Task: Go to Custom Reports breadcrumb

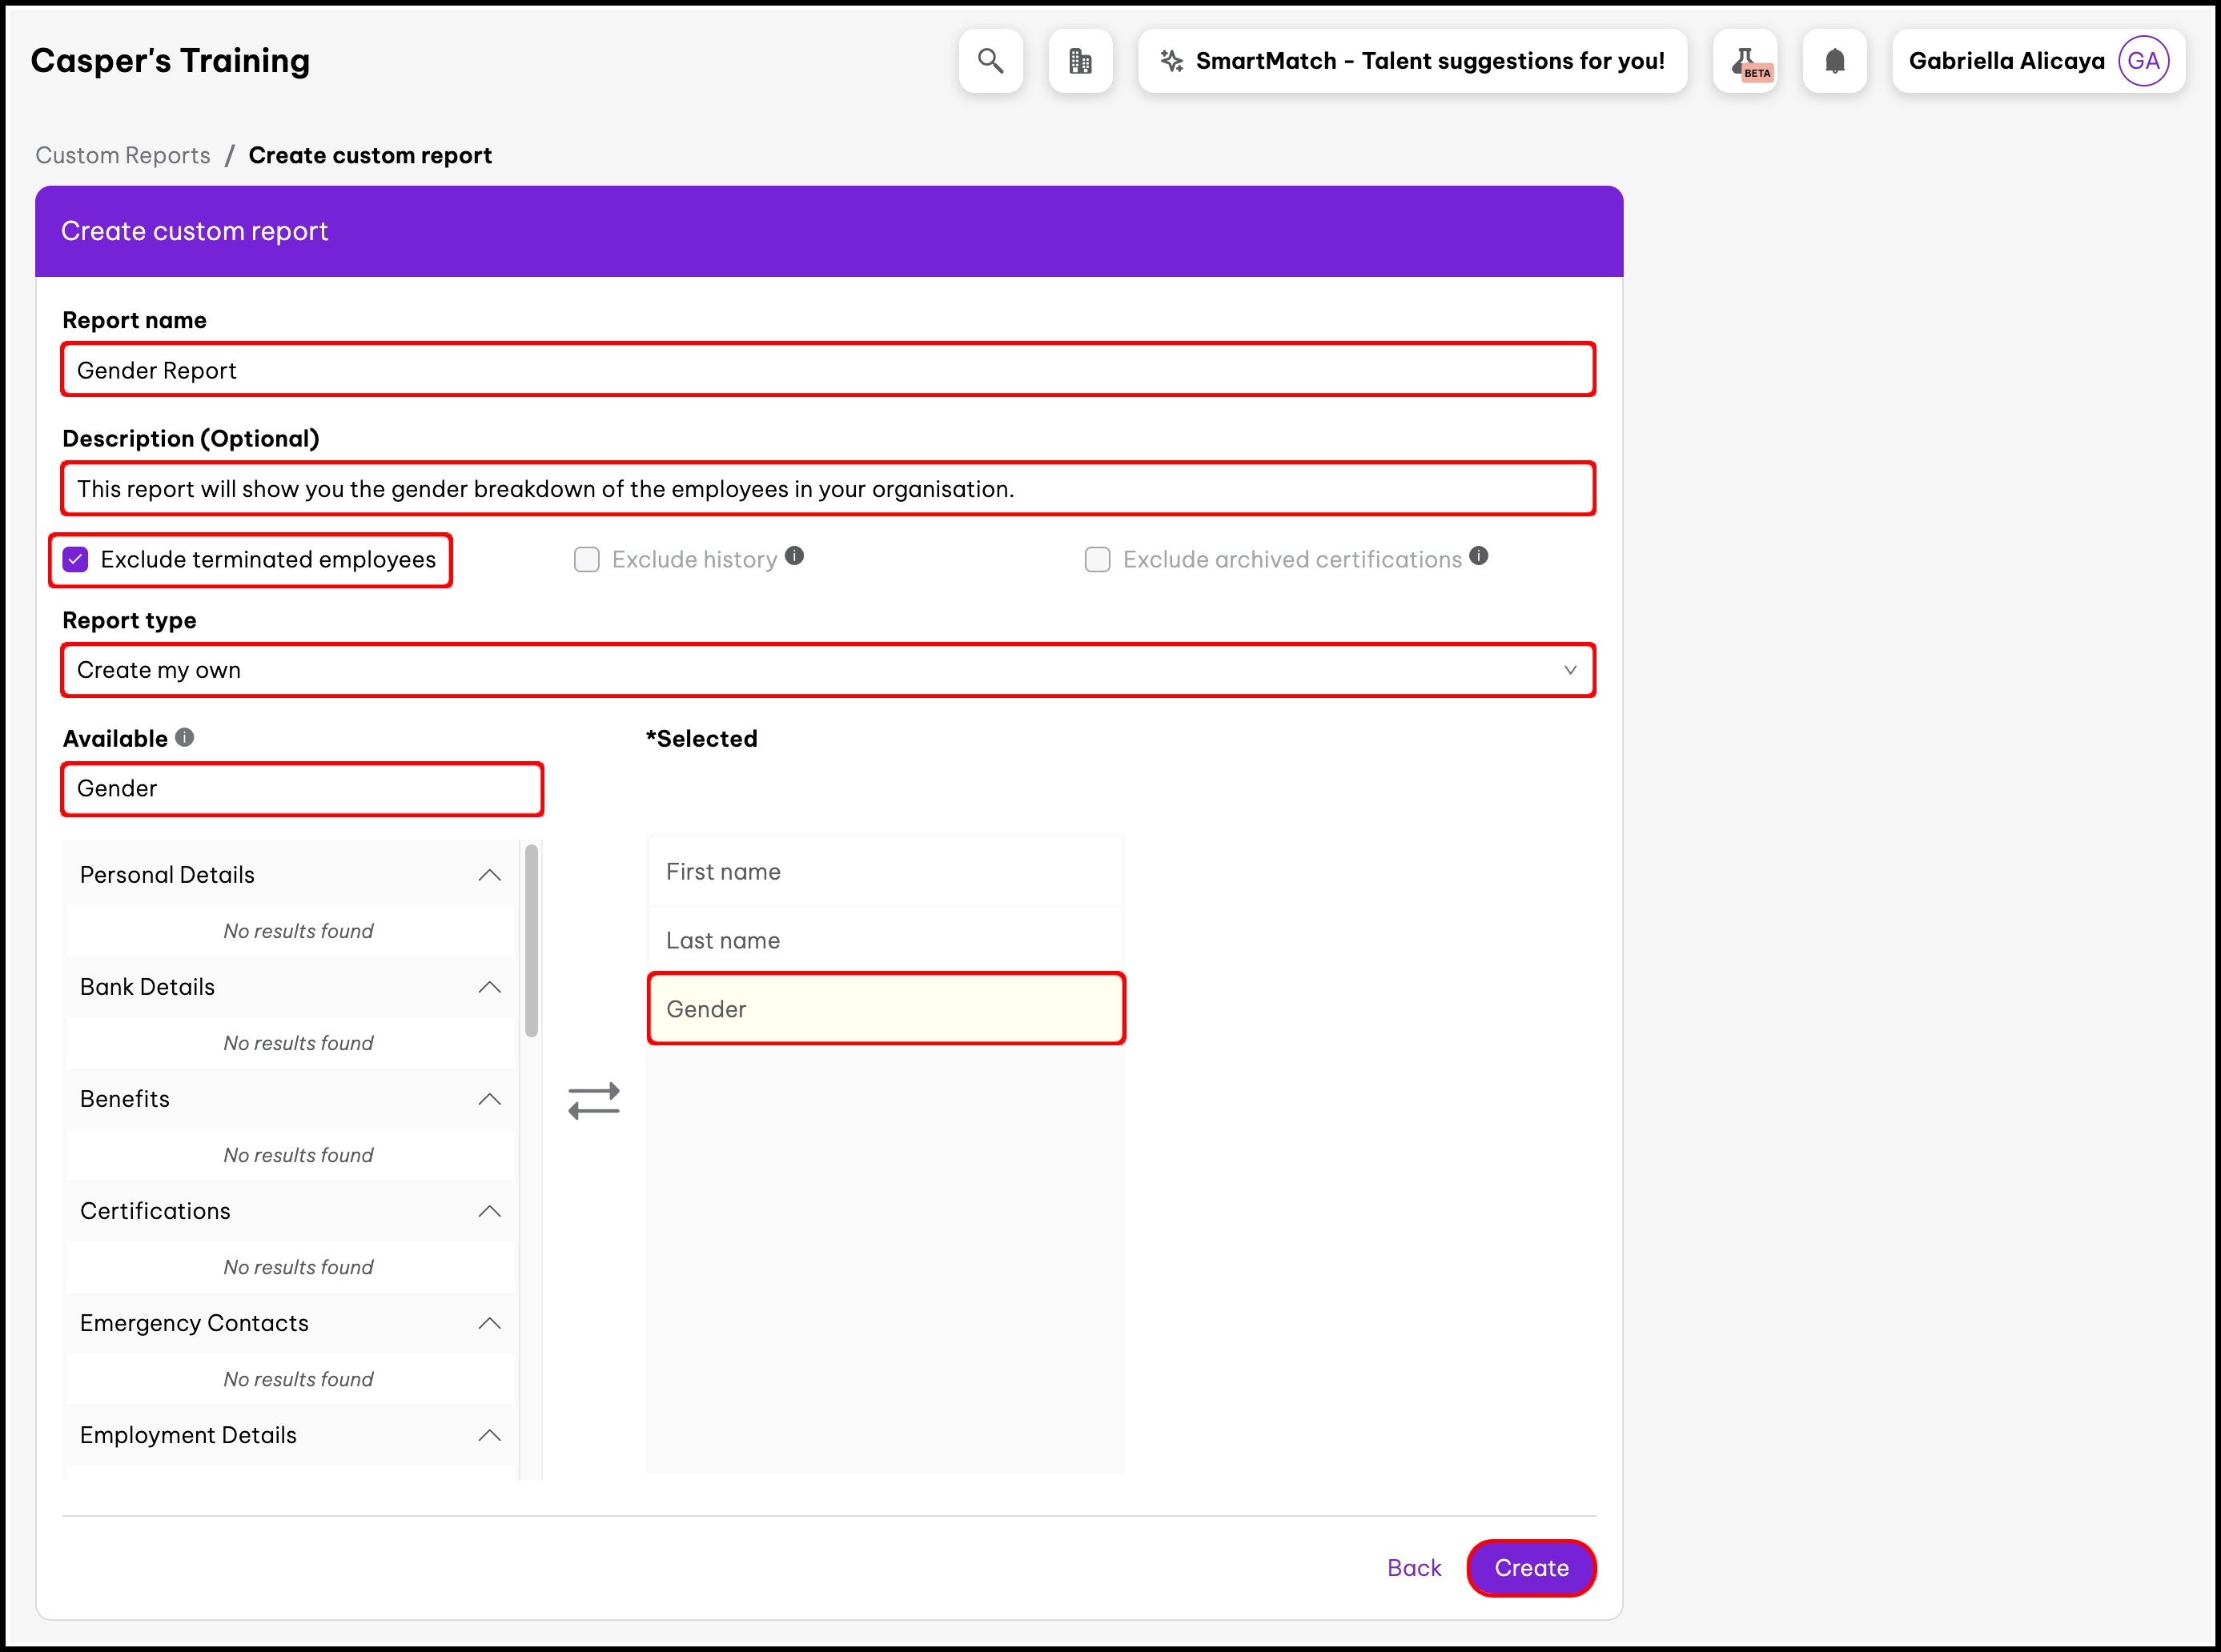Action: coord(123,155)
